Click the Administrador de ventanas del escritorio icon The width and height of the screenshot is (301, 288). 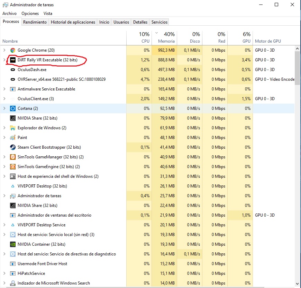pos(13,215)
